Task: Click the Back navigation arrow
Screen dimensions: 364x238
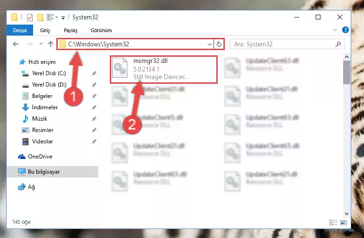Action: pos(16,44)
